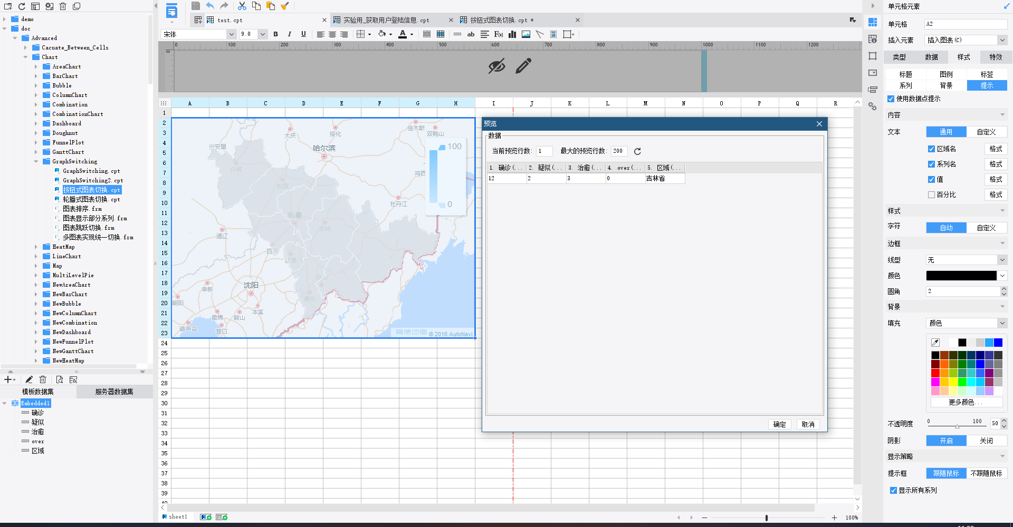Open 轮播式图表切换.cpt in file tree
The image size is (1013, 527).
click(x=91, y=199)
